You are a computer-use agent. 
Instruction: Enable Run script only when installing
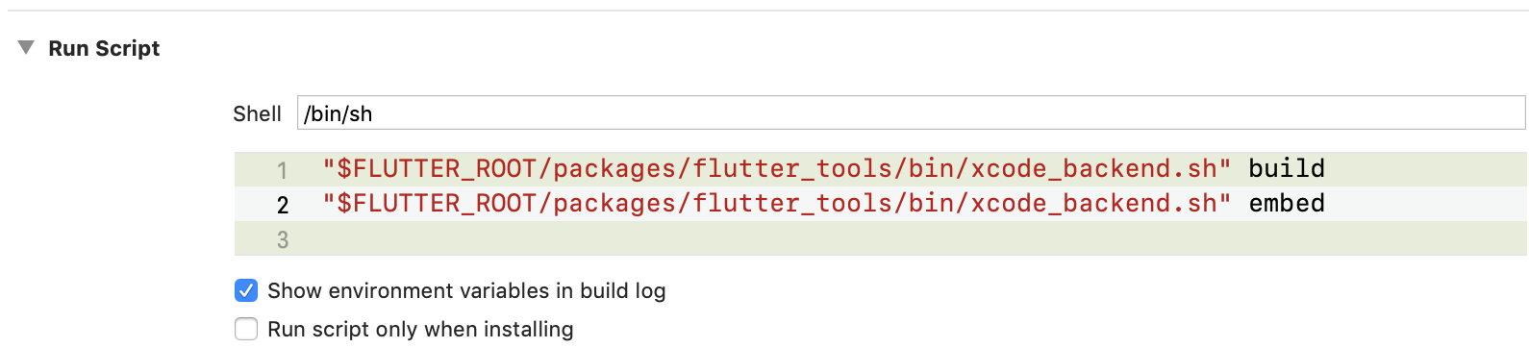[x=246, y=329]
